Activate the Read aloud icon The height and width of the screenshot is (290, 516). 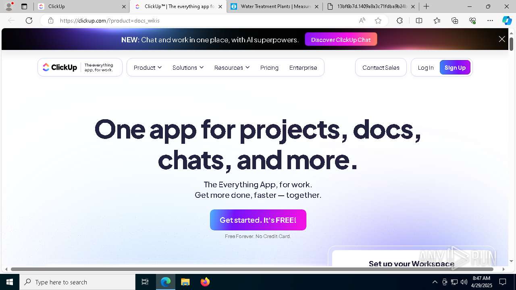pos(362,21)
